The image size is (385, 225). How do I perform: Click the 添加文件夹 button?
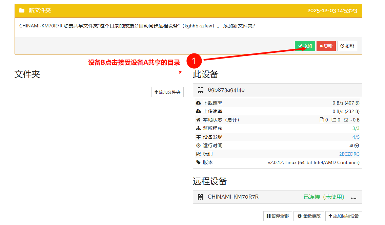[167, 92]
